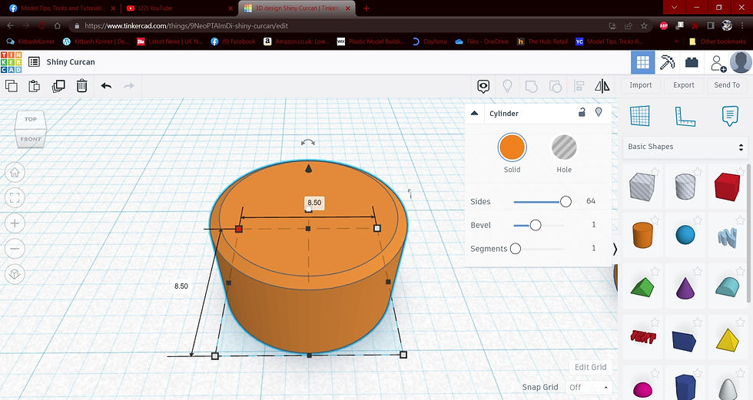This screenshot has height=400, width=753.
Task: Invite collaborators with the add-person icon
Action: (718, 63)
